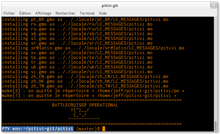The width and height of the screenshot is (220, 134).
Task: Click the line installing sl.gmo
Action: (x=77, y=39)
